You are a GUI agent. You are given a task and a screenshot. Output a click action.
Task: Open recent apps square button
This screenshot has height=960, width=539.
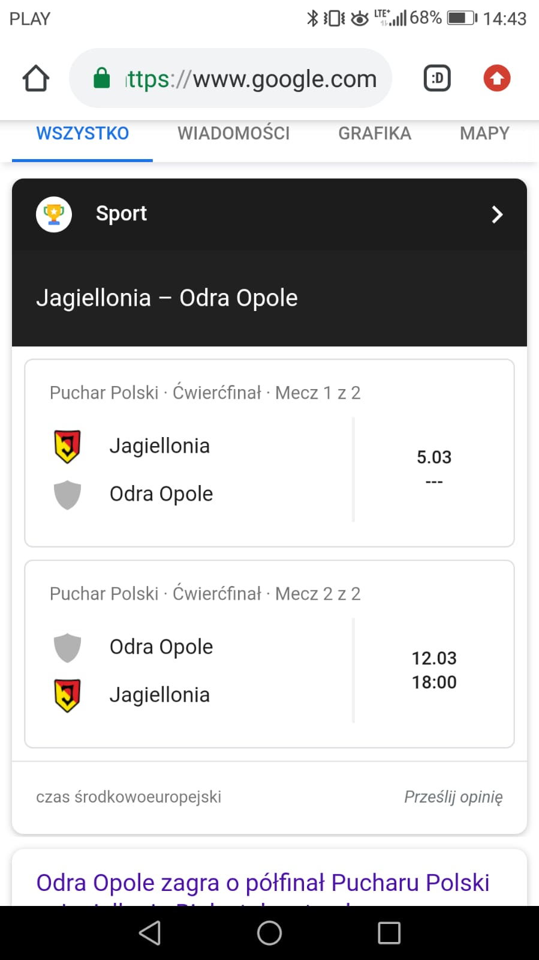point(389,933)
